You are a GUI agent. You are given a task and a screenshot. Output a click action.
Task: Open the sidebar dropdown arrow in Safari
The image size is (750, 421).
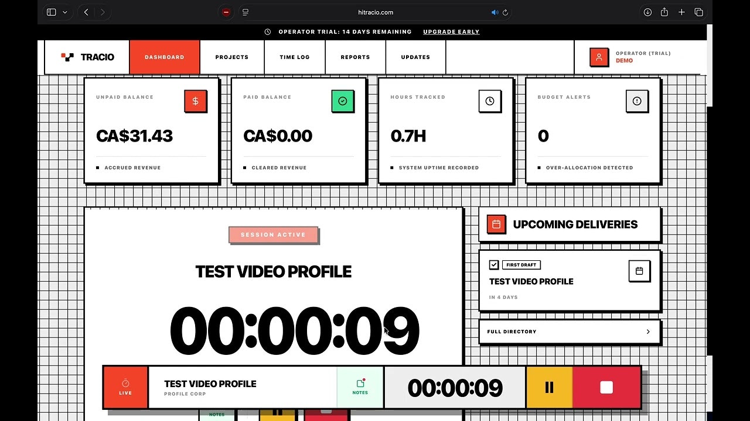pos(64,12)
